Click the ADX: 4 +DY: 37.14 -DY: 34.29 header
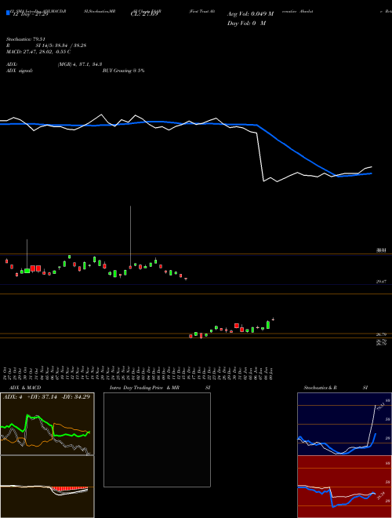 [46, 396]
